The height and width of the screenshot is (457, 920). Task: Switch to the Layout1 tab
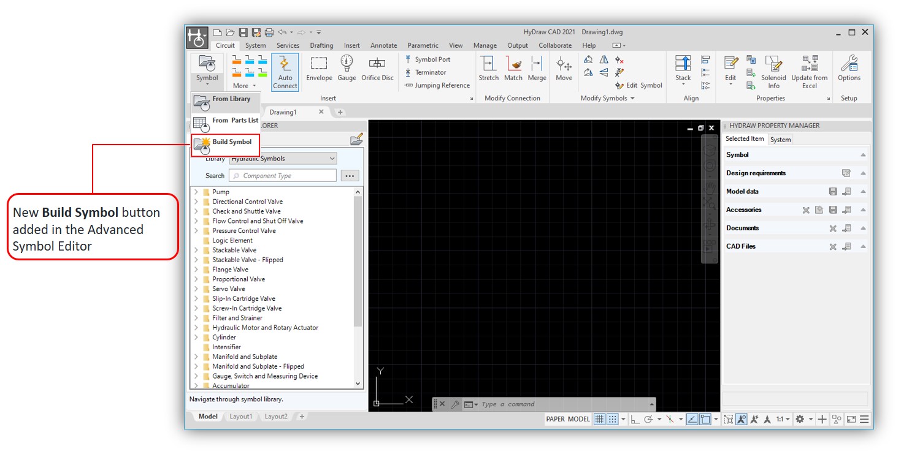(x=240, y=417)
